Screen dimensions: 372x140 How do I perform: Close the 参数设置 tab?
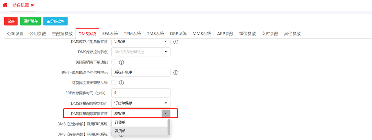click(x=33, y=5)
